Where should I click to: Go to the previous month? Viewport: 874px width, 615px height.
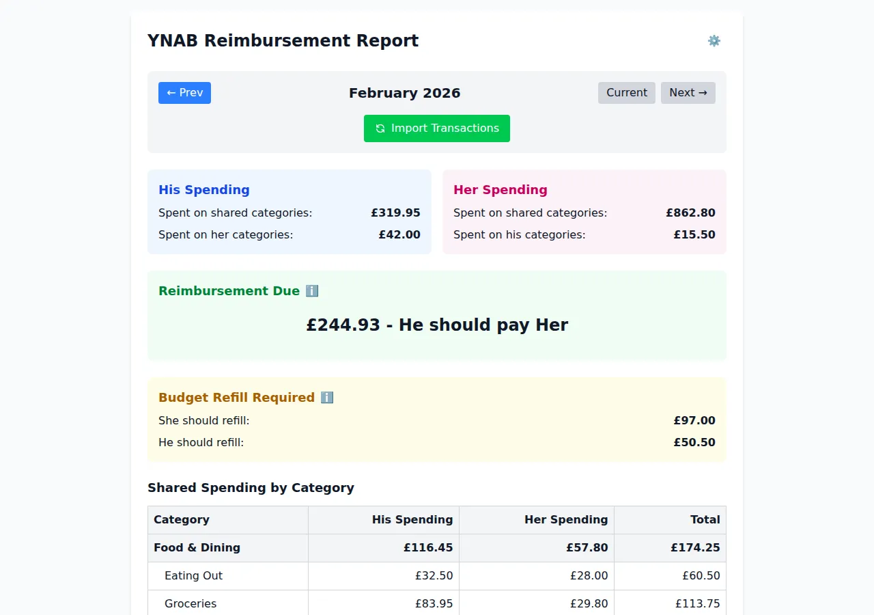pyautogui.click(x=184, y=92)
